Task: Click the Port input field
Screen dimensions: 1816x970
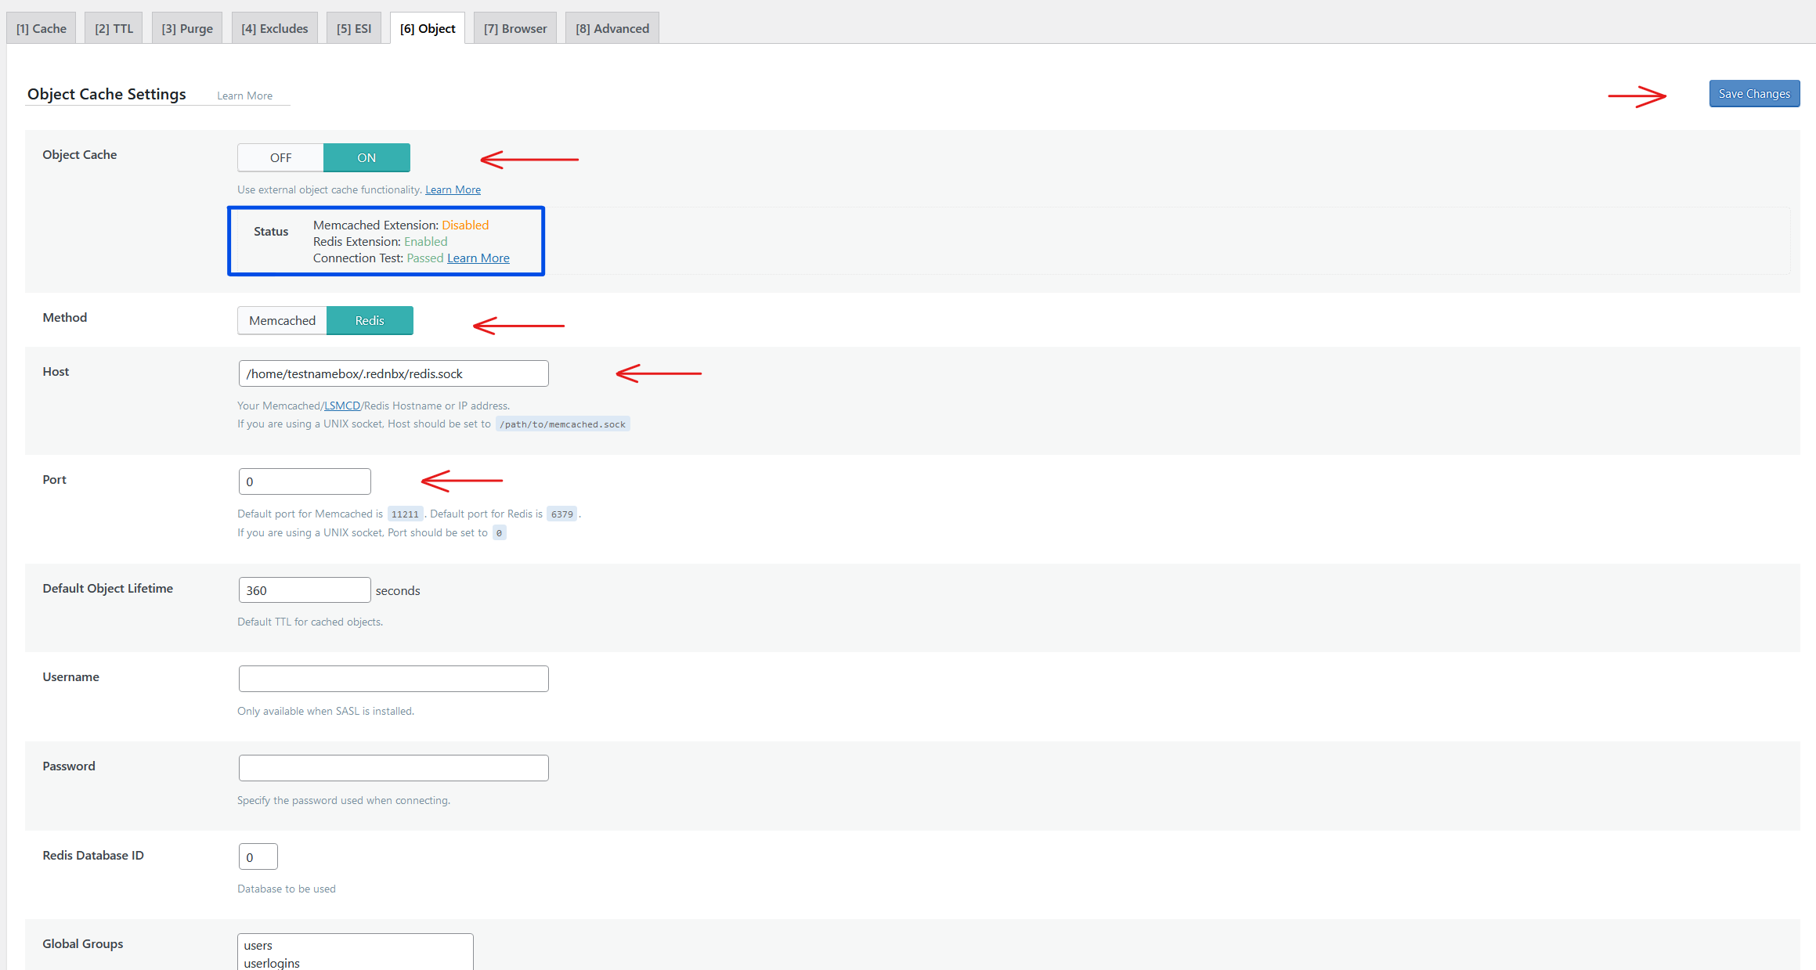Action: click(305, 481)
